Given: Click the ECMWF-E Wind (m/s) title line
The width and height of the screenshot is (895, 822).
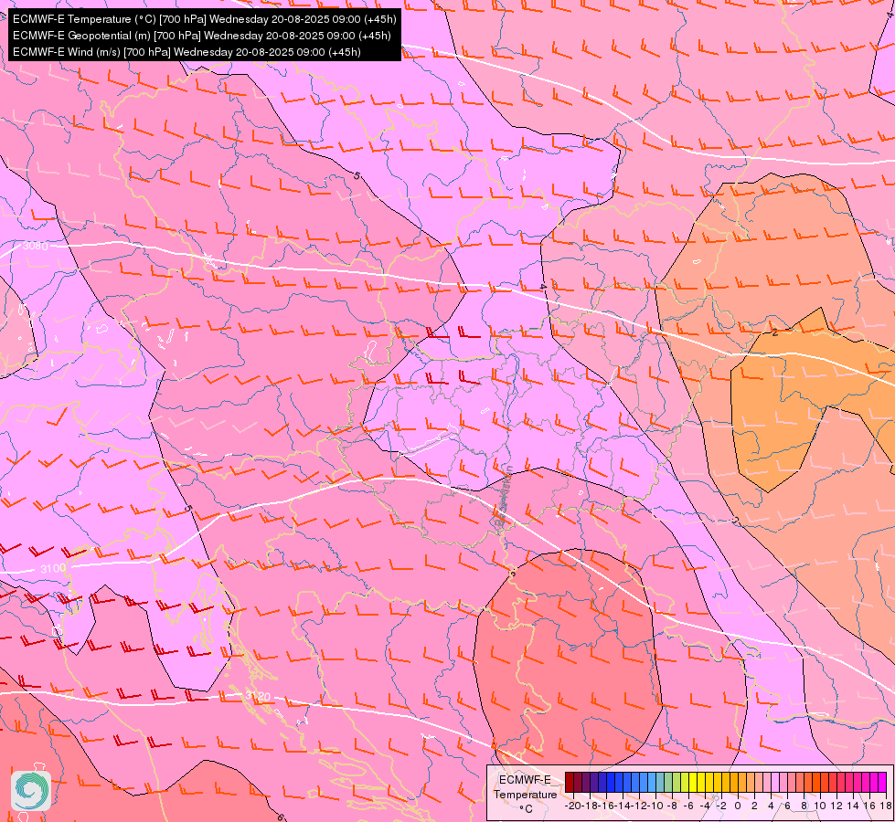Looking at the screenshot, I should tap(186, 52).
